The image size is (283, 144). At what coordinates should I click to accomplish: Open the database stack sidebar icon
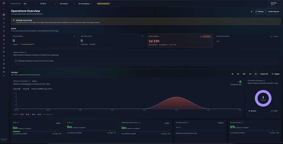click(x=4, y=36)
